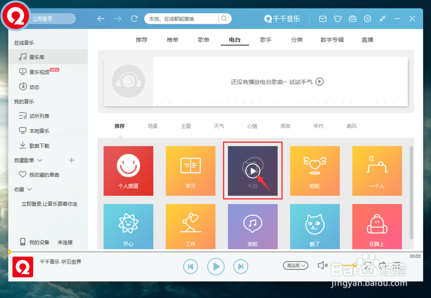This screenshot has width=431, height=298.
Task: Open settings with the gear icon
Action: pyautogui.click(x=367, y=19)
